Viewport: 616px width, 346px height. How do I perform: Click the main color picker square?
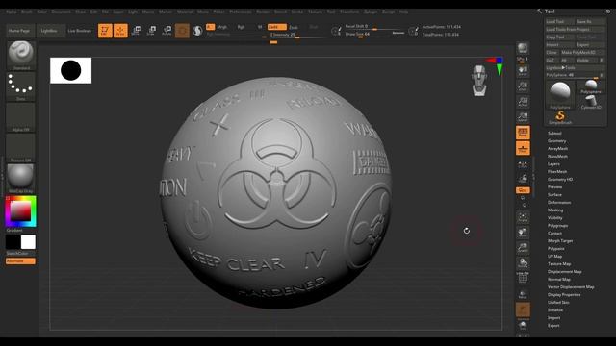coord(20,211)
